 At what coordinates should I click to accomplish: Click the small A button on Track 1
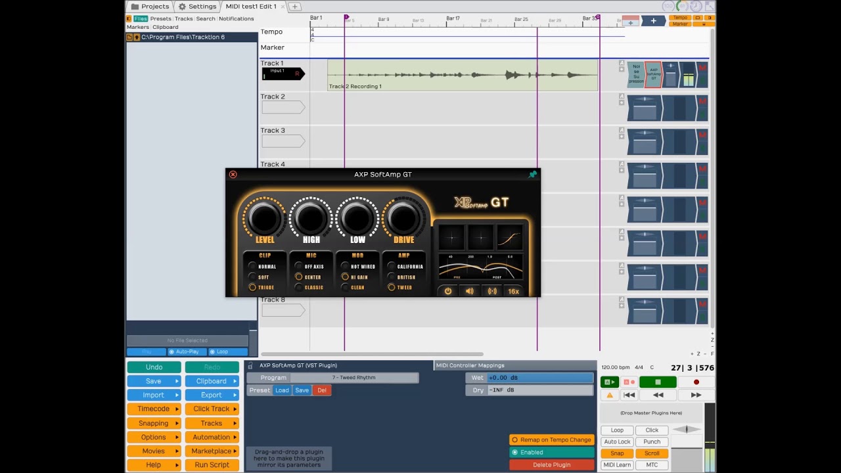622,64
